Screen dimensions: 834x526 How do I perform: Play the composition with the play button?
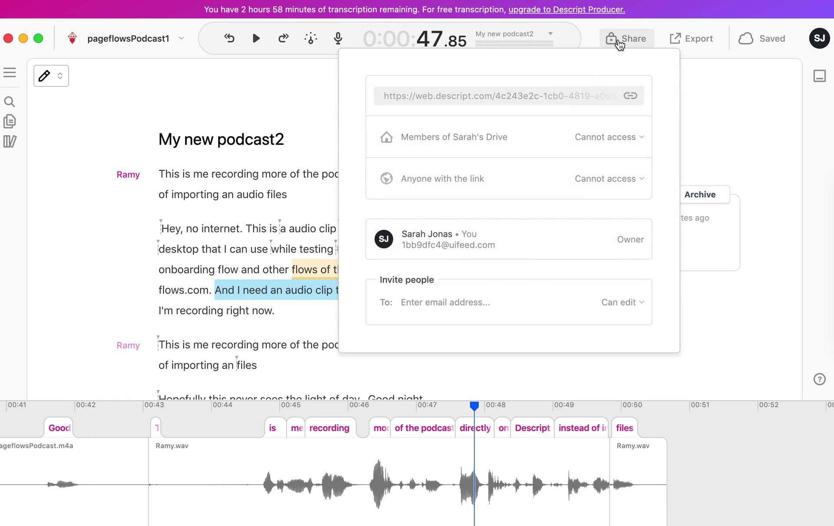(256, 38)
